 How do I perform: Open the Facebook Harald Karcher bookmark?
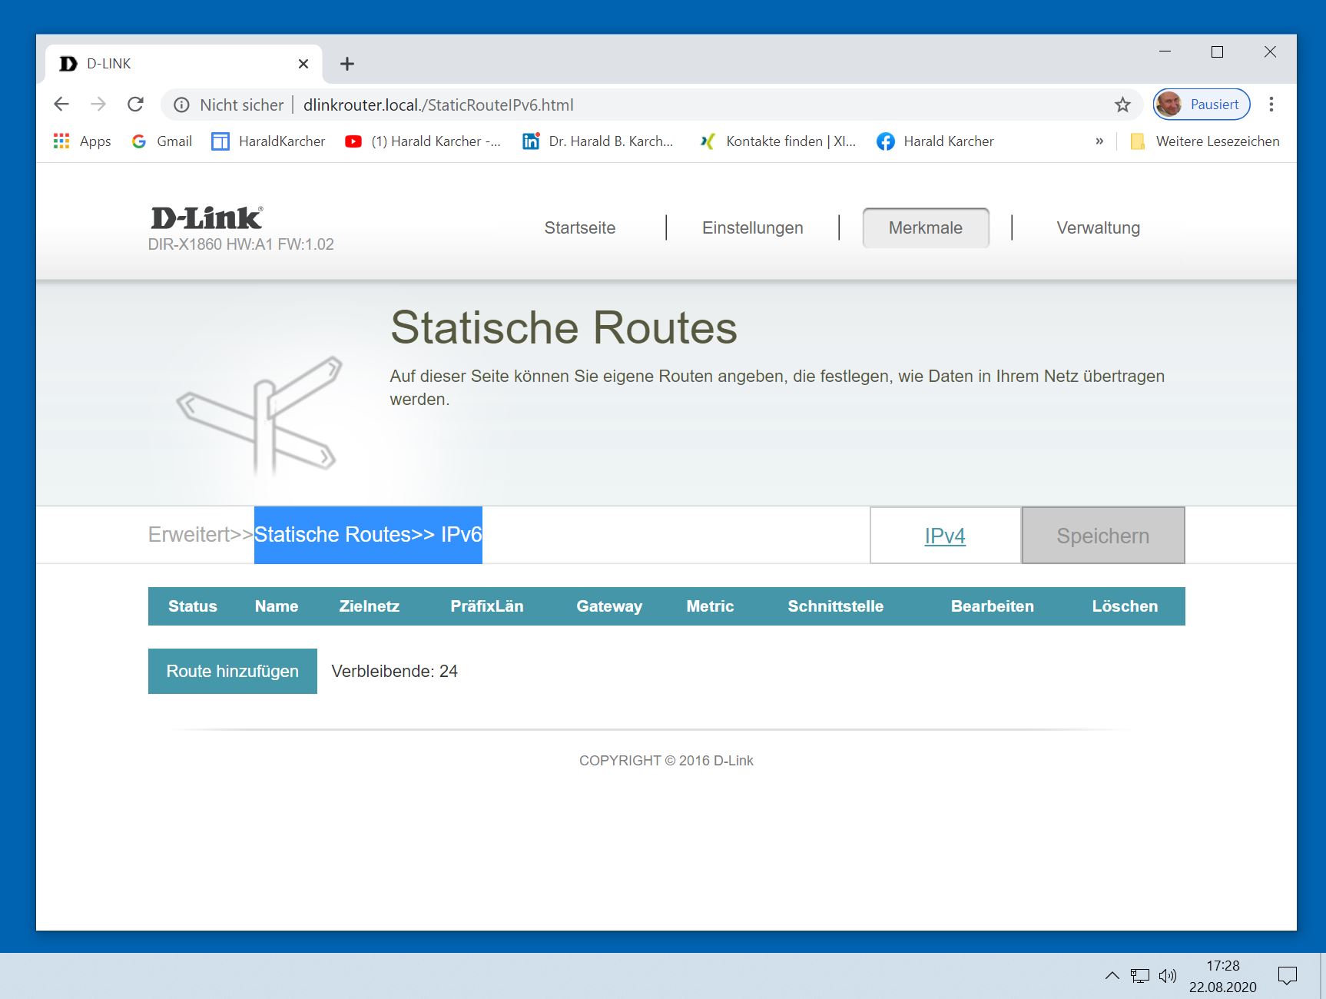[935, 141]
